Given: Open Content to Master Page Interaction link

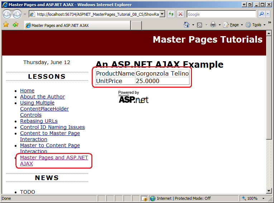Looking at the screenshot, I should (x=50, y=136).
